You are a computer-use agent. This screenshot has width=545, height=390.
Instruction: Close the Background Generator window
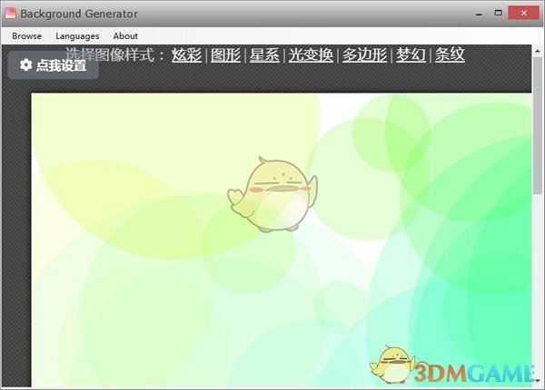pyautogui.click(x=524, y=14)
